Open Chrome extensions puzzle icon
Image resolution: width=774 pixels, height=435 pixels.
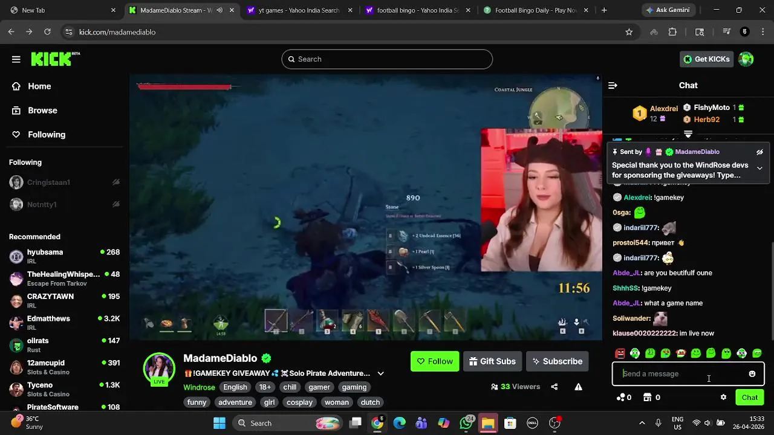[672, 32]
